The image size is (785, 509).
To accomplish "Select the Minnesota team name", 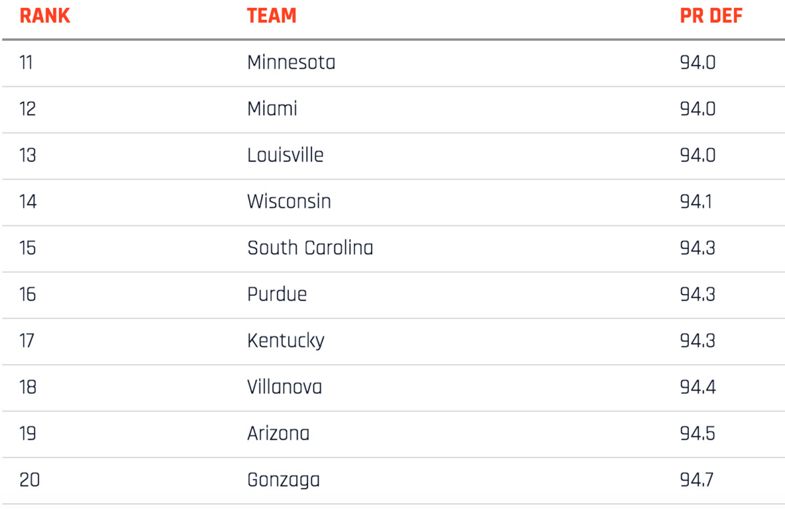I will pos(291,63).
